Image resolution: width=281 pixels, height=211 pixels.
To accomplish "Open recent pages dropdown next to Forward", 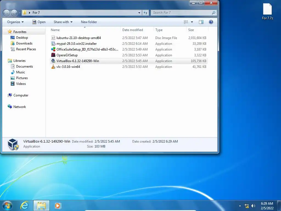I will (x=19, y=13).
